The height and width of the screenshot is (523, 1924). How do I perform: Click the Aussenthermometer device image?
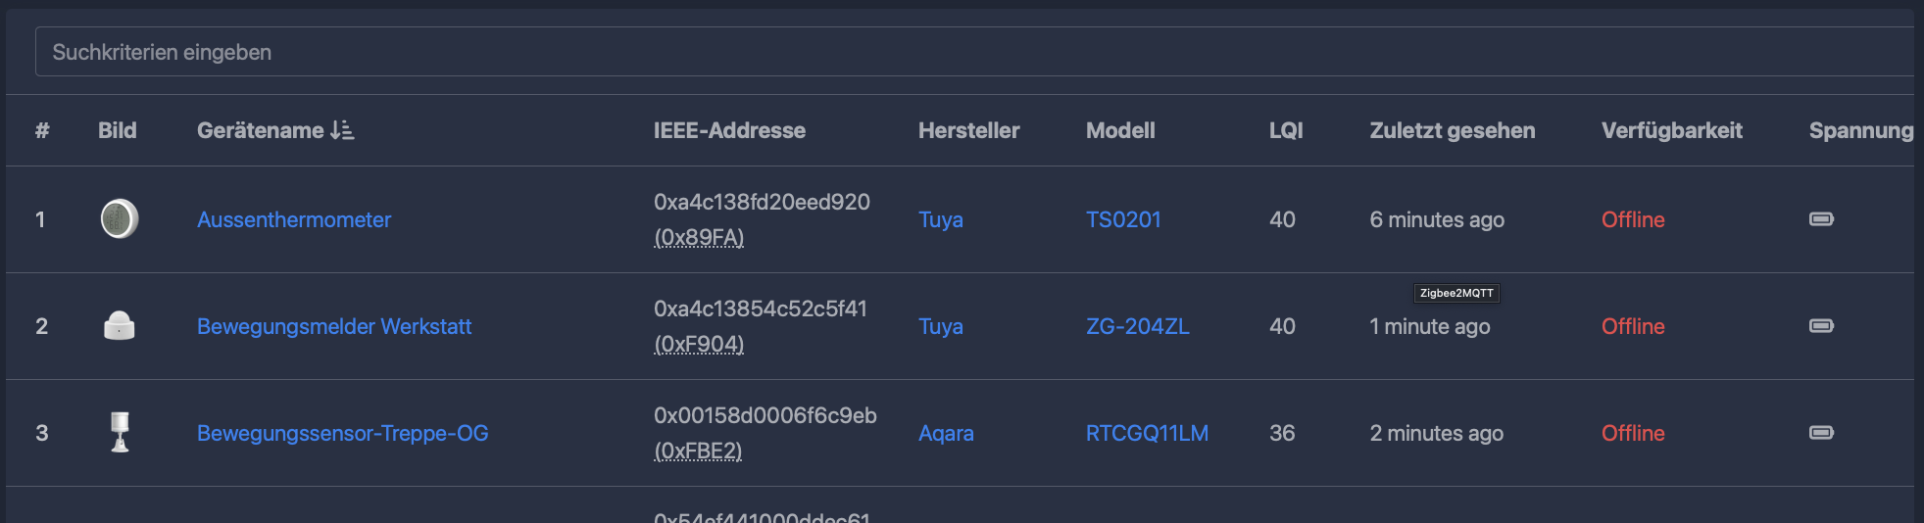120,218
